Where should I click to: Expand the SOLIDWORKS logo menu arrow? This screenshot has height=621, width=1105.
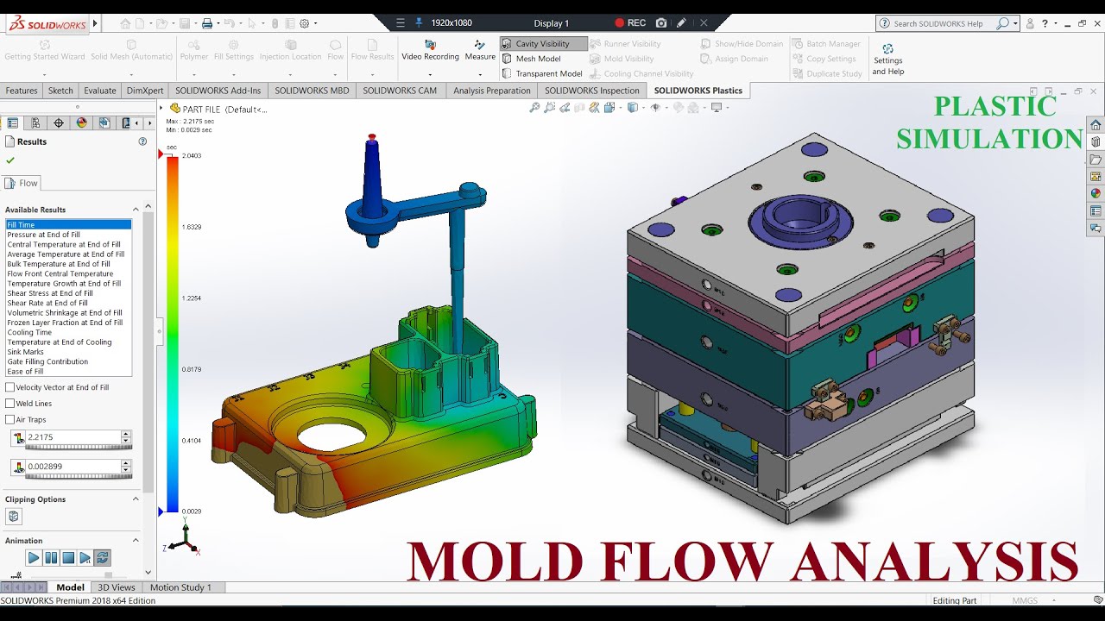[95, 24]
